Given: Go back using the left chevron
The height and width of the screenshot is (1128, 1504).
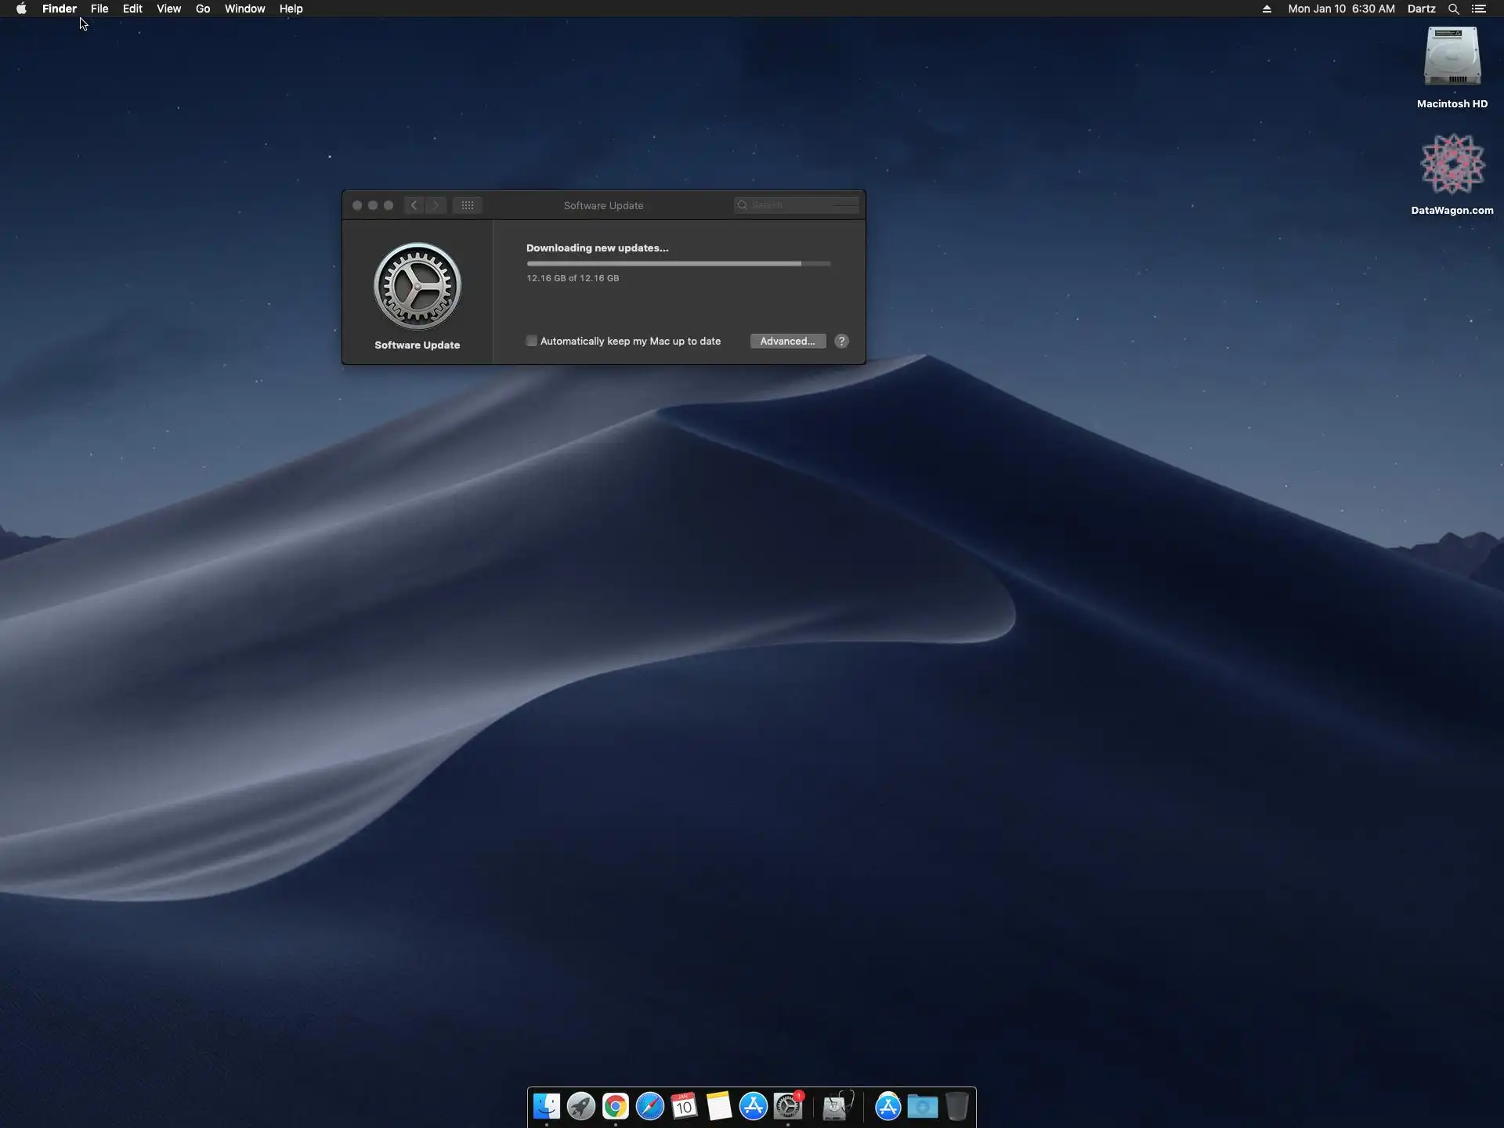Looking at the screenshot, I should pos(414,205).
